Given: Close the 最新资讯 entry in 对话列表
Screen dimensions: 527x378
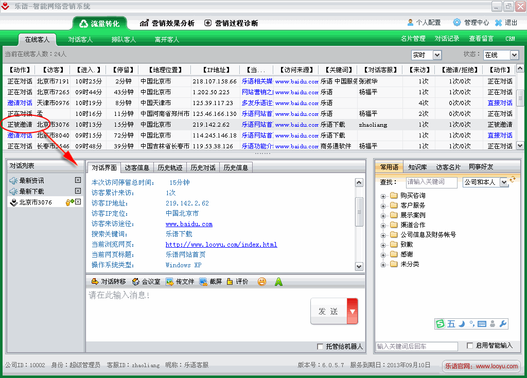Looking at the screenshot, I should (x=78, y=180).
